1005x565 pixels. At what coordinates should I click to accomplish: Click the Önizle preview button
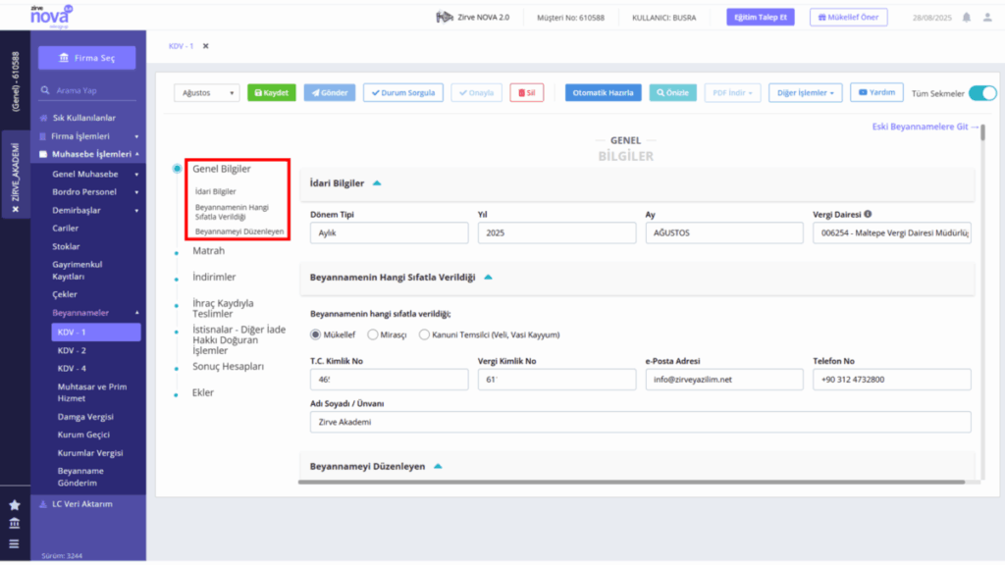click(x=673, y=93)
